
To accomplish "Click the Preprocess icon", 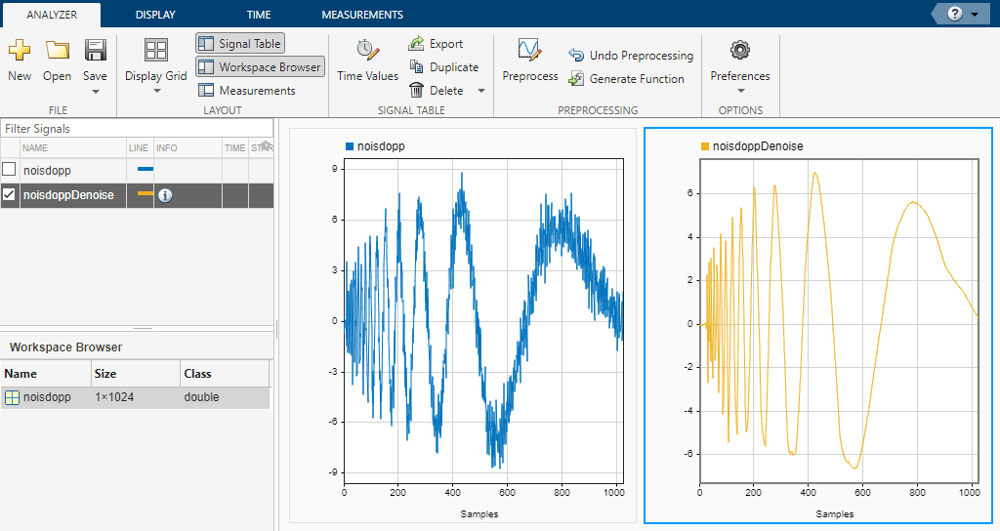I will click(x=529, y=50).
